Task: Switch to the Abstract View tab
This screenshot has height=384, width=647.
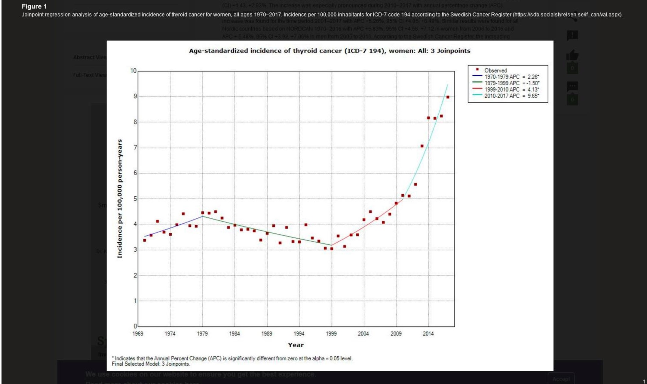Action: coord(90,57)
